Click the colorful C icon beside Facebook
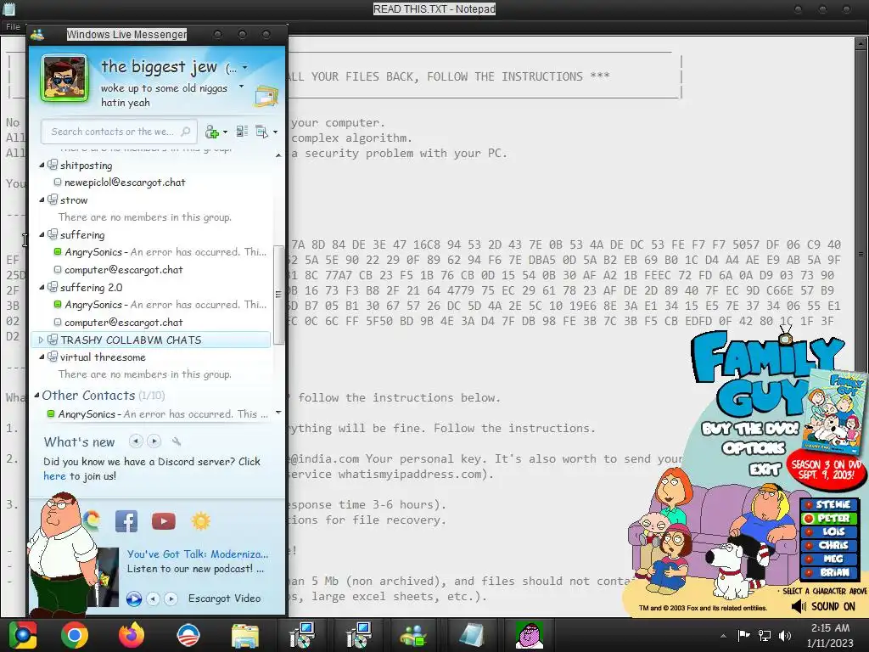Screen dimensions: 869x652 (92, 521)
